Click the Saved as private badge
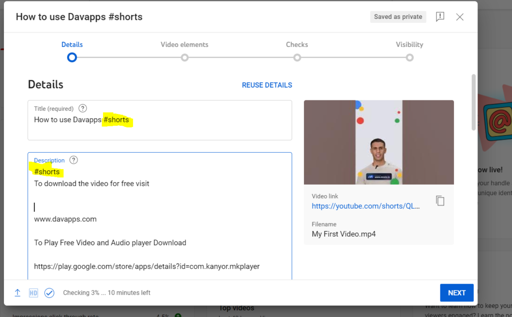Screen dimensions: 512x317 coord(398,17)
